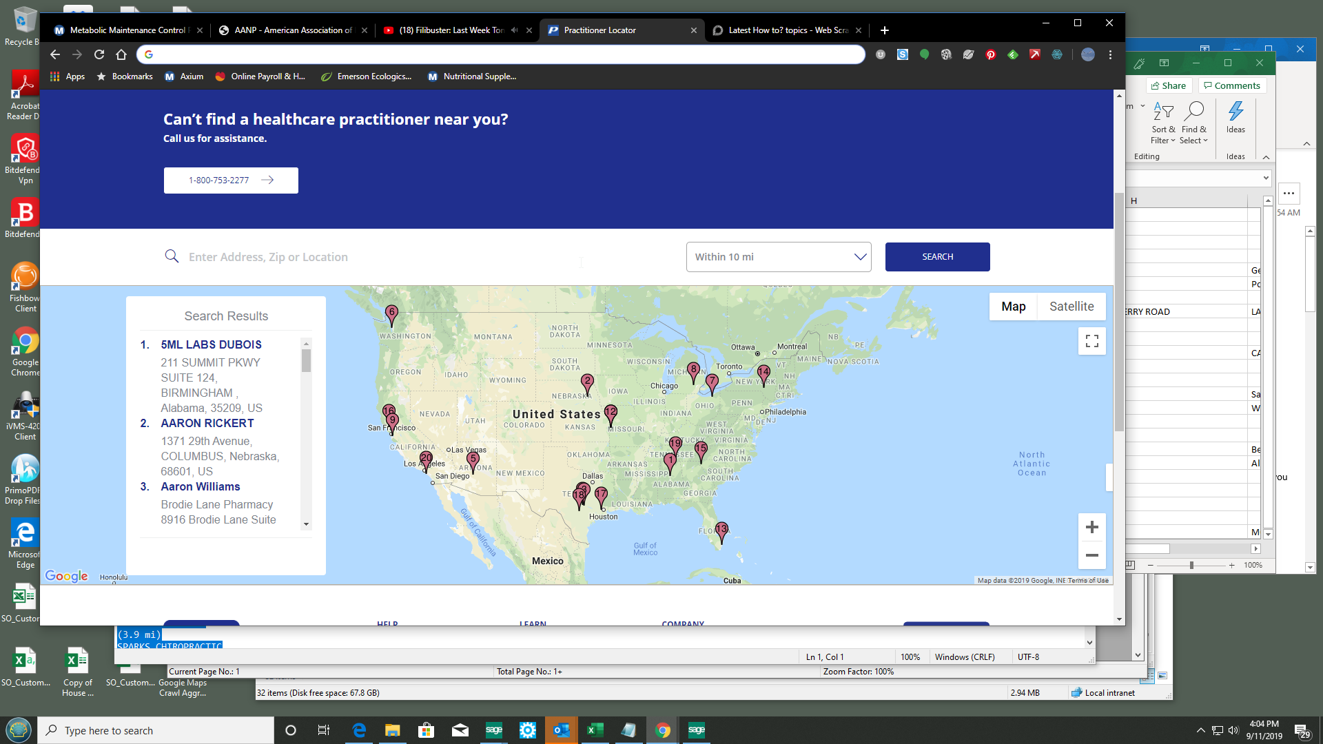Open the Chrome home page icon

pos(121,54)
